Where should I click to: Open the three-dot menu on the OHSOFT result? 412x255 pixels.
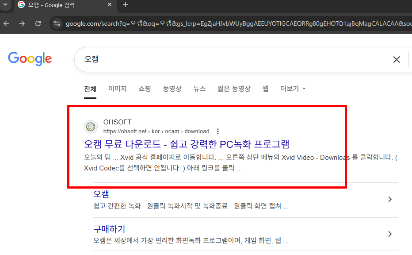tap(218, 131)
